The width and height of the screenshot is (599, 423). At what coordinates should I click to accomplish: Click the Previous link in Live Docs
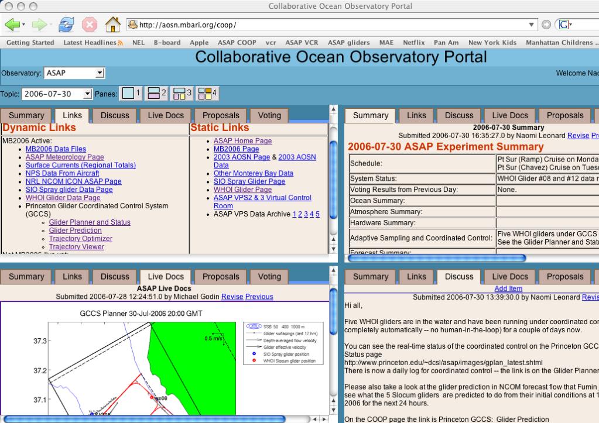(259, 297)
